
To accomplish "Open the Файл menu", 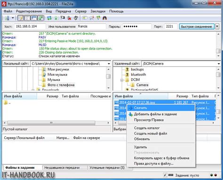I will point(8,11).
